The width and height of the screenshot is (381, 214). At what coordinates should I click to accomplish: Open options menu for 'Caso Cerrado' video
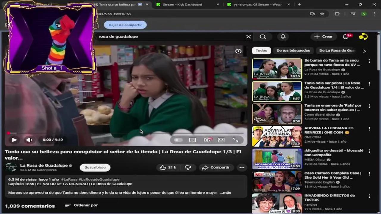tap(369, 174)
